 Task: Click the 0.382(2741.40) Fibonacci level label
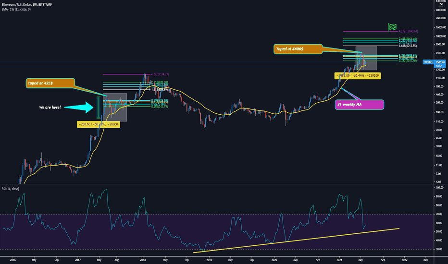point(408,61)
